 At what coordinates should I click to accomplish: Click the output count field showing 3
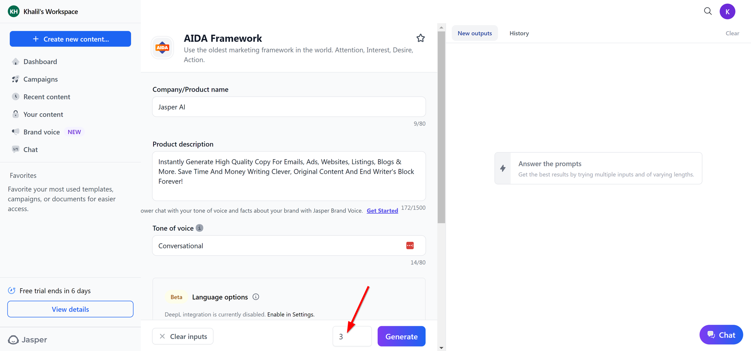coord(352,336)
